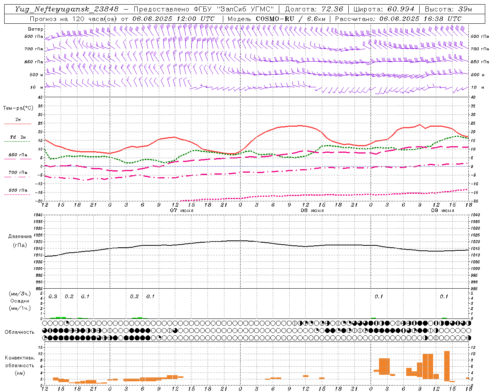491x392 pixels.
Task: Select the 'Долгота: 72.36' header field
Action: tap(314, 9)
